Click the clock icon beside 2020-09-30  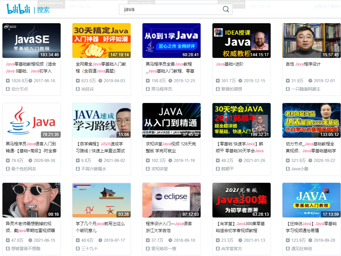[30, 161]
